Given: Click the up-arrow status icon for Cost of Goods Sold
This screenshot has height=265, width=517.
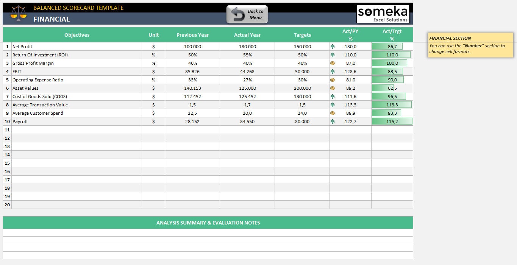Looking at the screenshot, I should (x=332, y=96).
